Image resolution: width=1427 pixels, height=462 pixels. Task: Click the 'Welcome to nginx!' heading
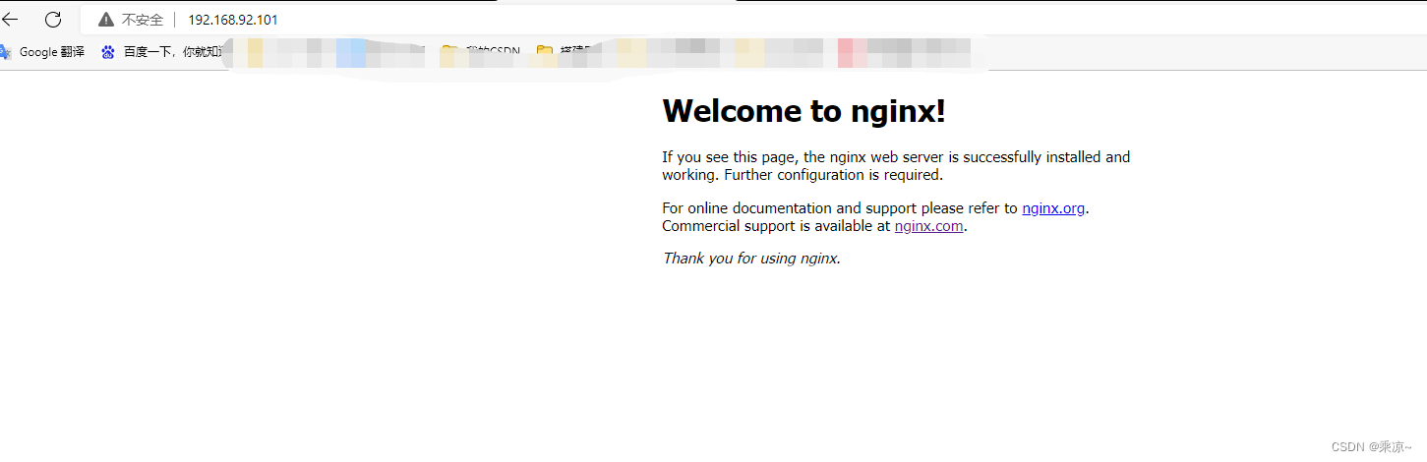[803, 111]
